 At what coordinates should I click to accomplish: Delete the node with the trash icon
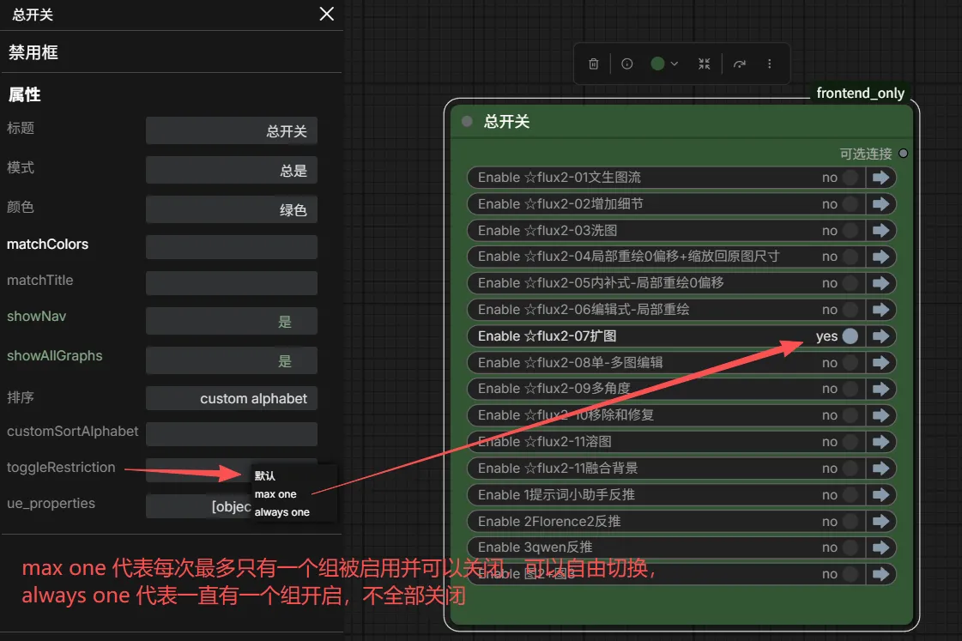pyautogui.click(x=593, y=63)
